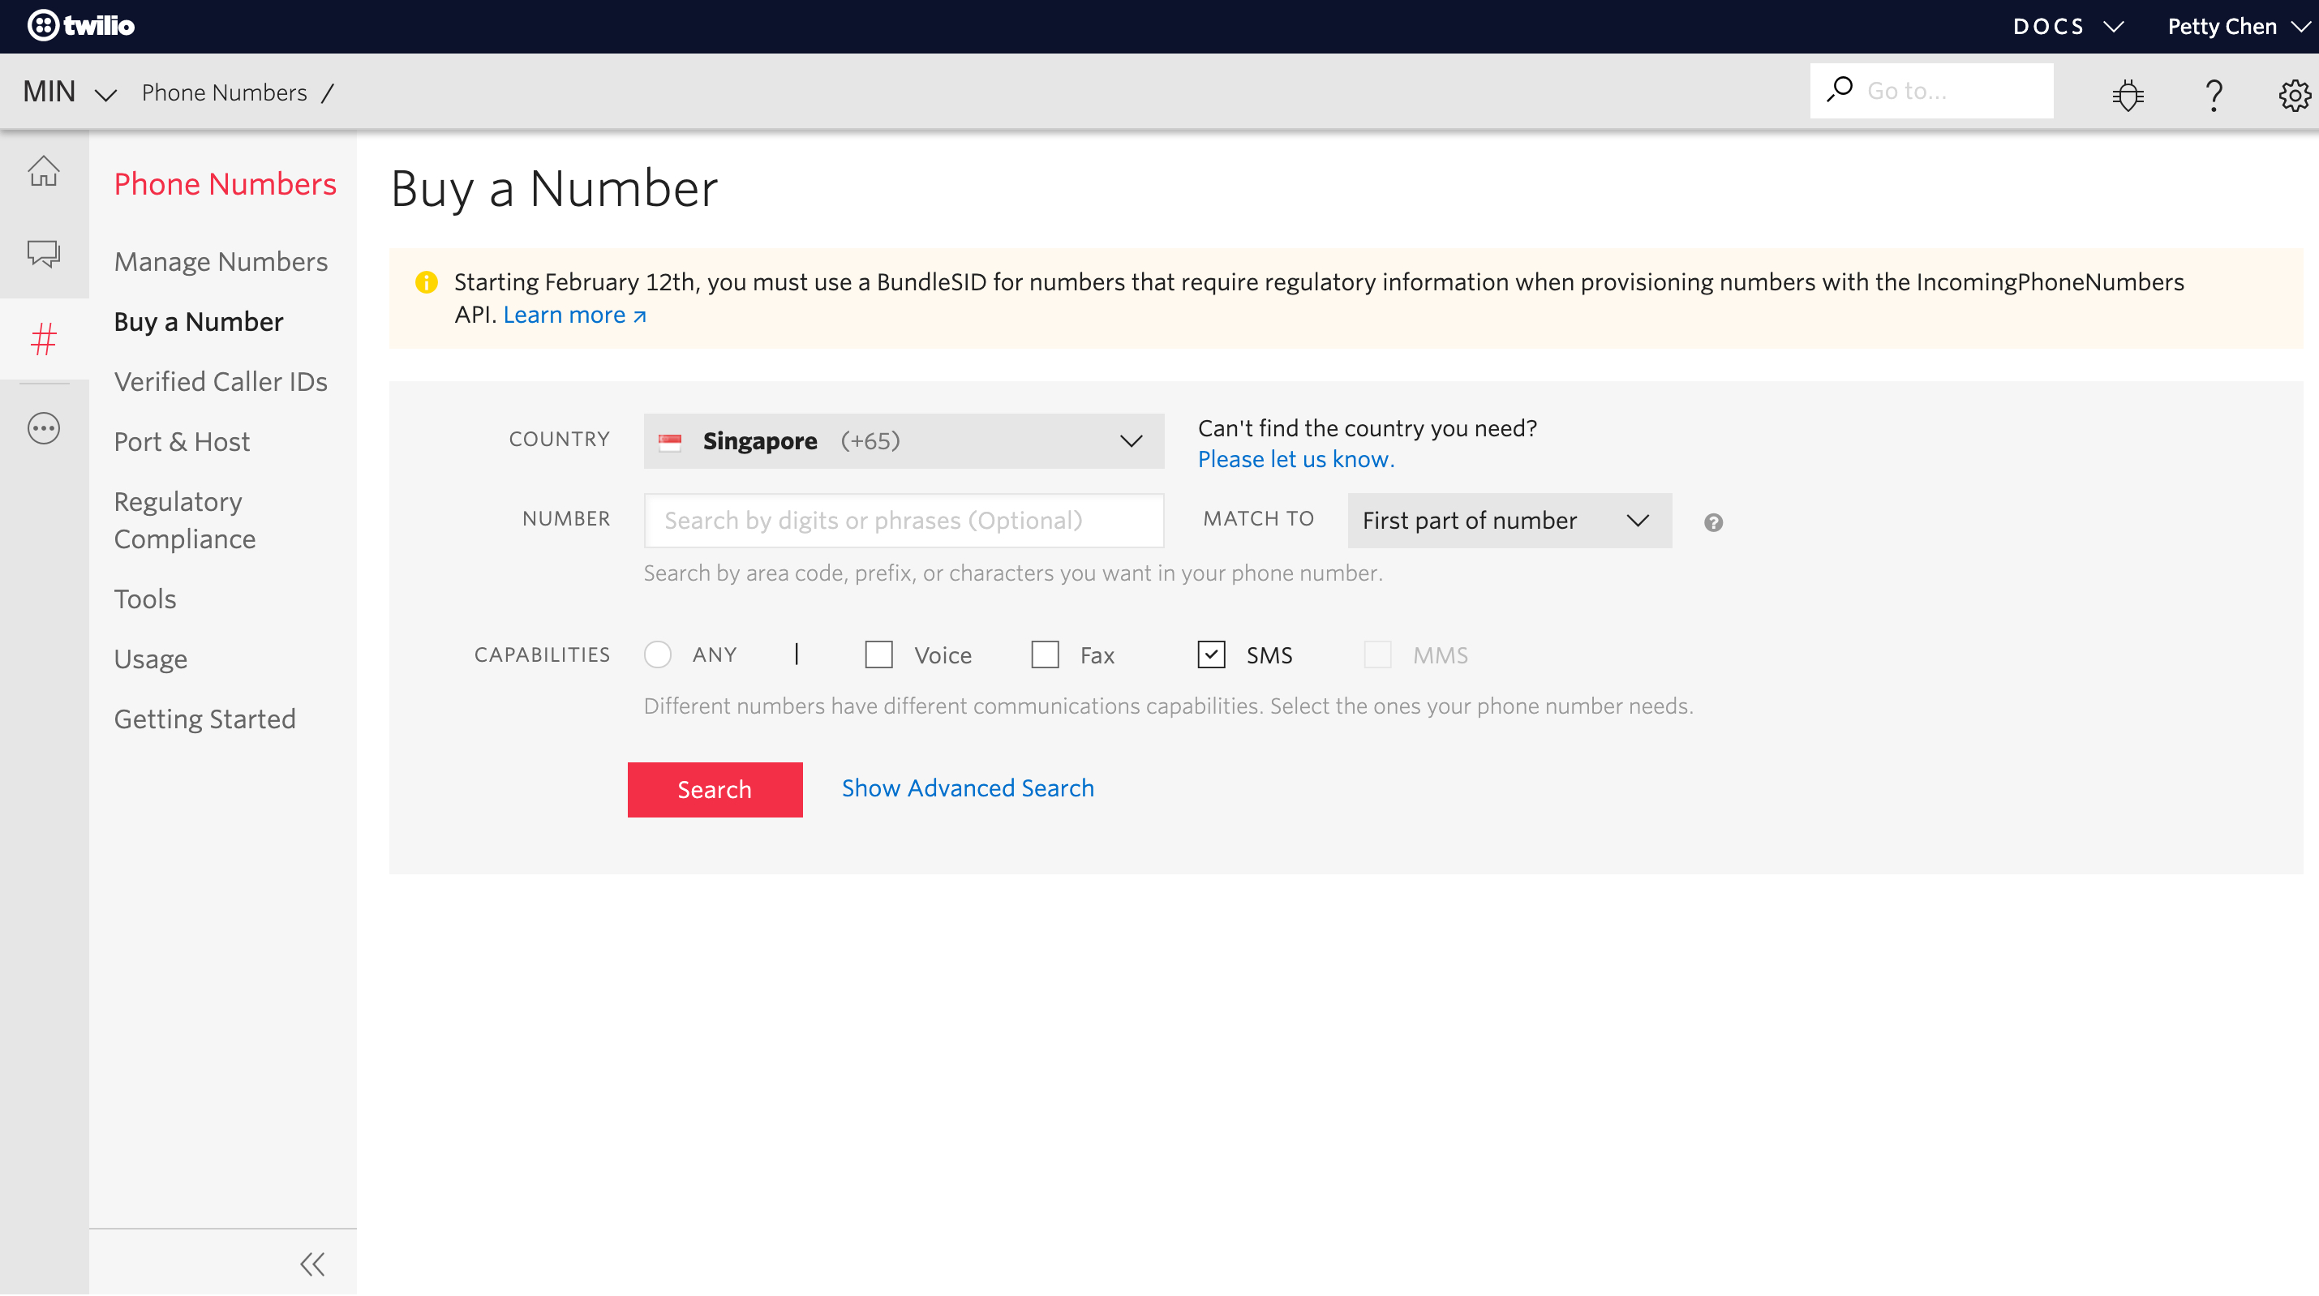Screen dimensions: 2319x1296
Task: Click the Twilio logo
Action: pyautogui.click(x=81, y=25)
